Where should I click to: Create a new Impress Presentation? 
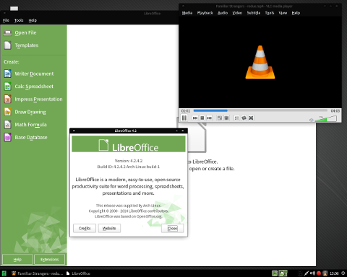[33, 99]
